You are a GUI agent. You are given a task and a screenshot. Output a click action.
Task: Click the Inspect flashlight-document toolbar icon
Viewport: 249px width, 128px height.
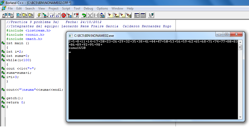(x=70, y=15)
